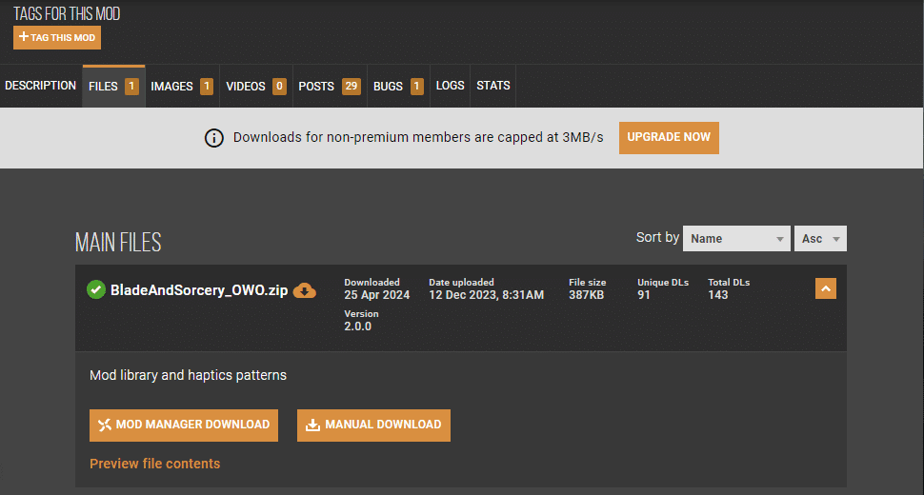Screen dimensions: 924x495
Task: Click the Upgrade Now button
Action: coord(669,138)
